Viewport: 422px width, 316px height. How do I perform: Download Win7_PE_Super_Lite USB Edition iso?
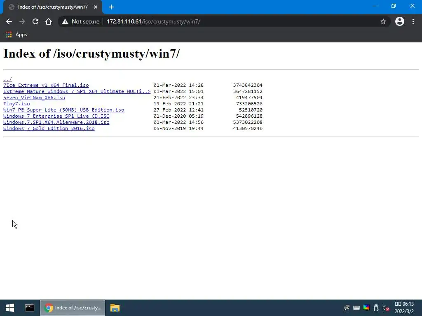point(63,110)
